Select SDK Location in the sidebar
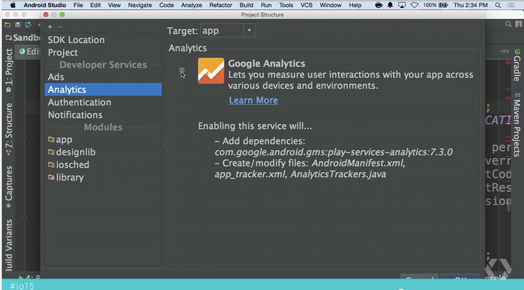The image size is (524, 290). pyautogui.click(x=76, y=40)
